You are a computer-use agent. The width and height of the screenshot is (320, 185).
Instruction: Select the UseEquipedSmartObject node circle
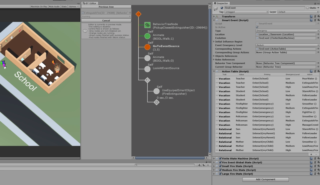click(x=156, y=91)
